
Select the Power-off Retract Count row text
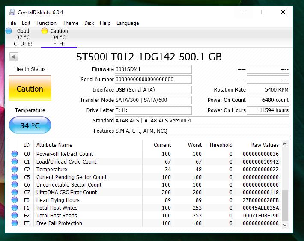coord(65,154)
